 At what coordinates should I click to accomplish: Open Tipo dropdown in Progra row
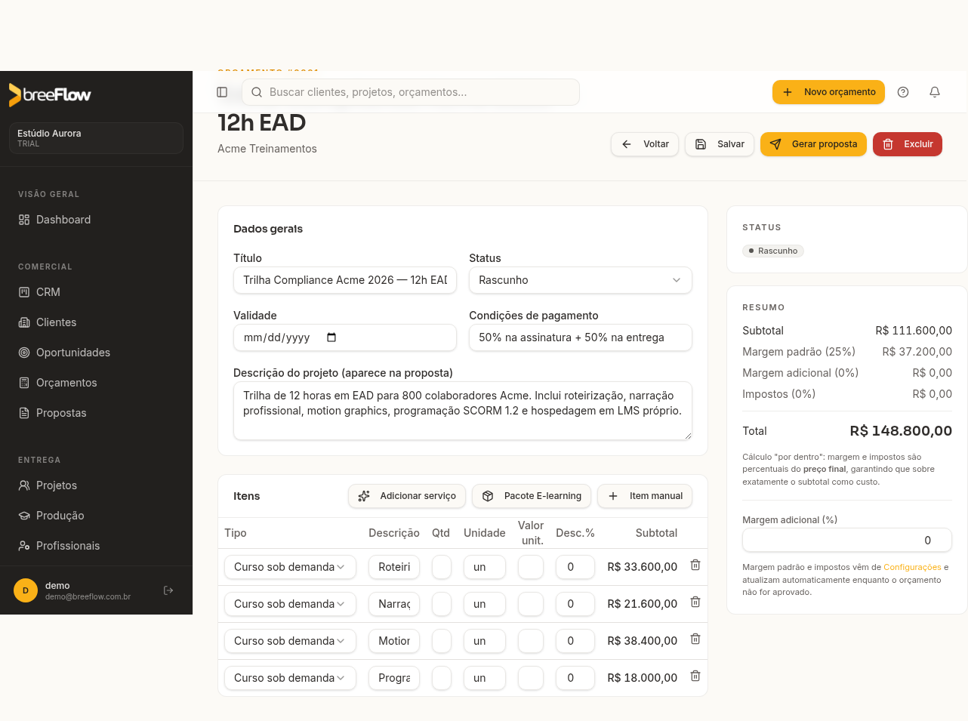point(290,678)
